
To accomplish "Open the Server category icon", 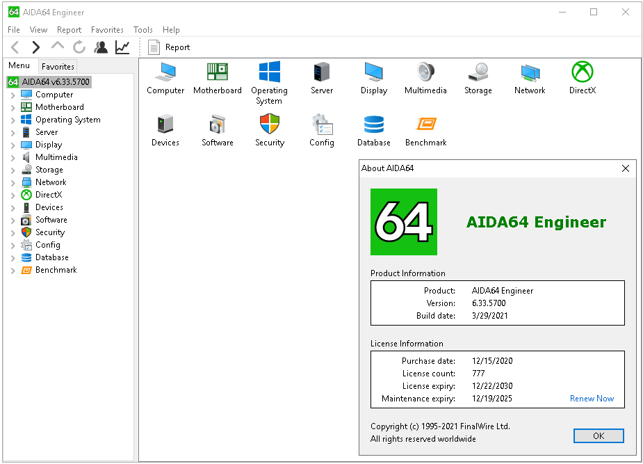I will tap(321, 72).
